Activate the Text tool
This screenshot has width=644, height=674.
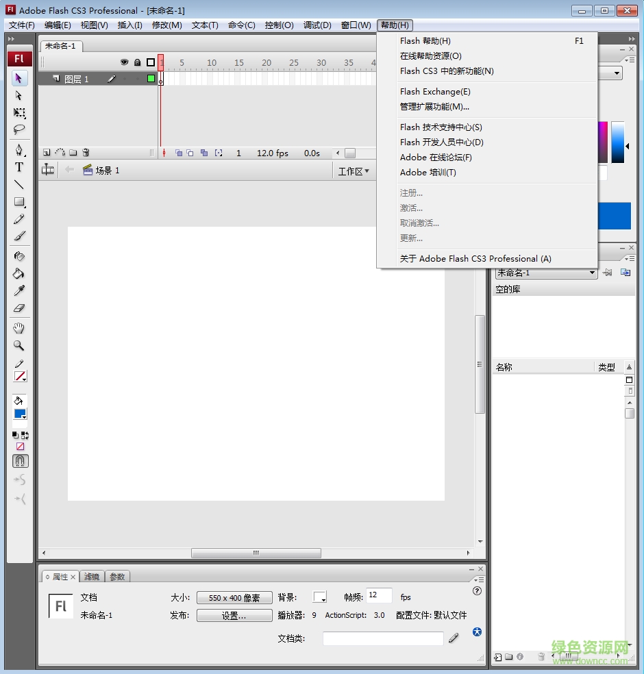tap(19, 166)
